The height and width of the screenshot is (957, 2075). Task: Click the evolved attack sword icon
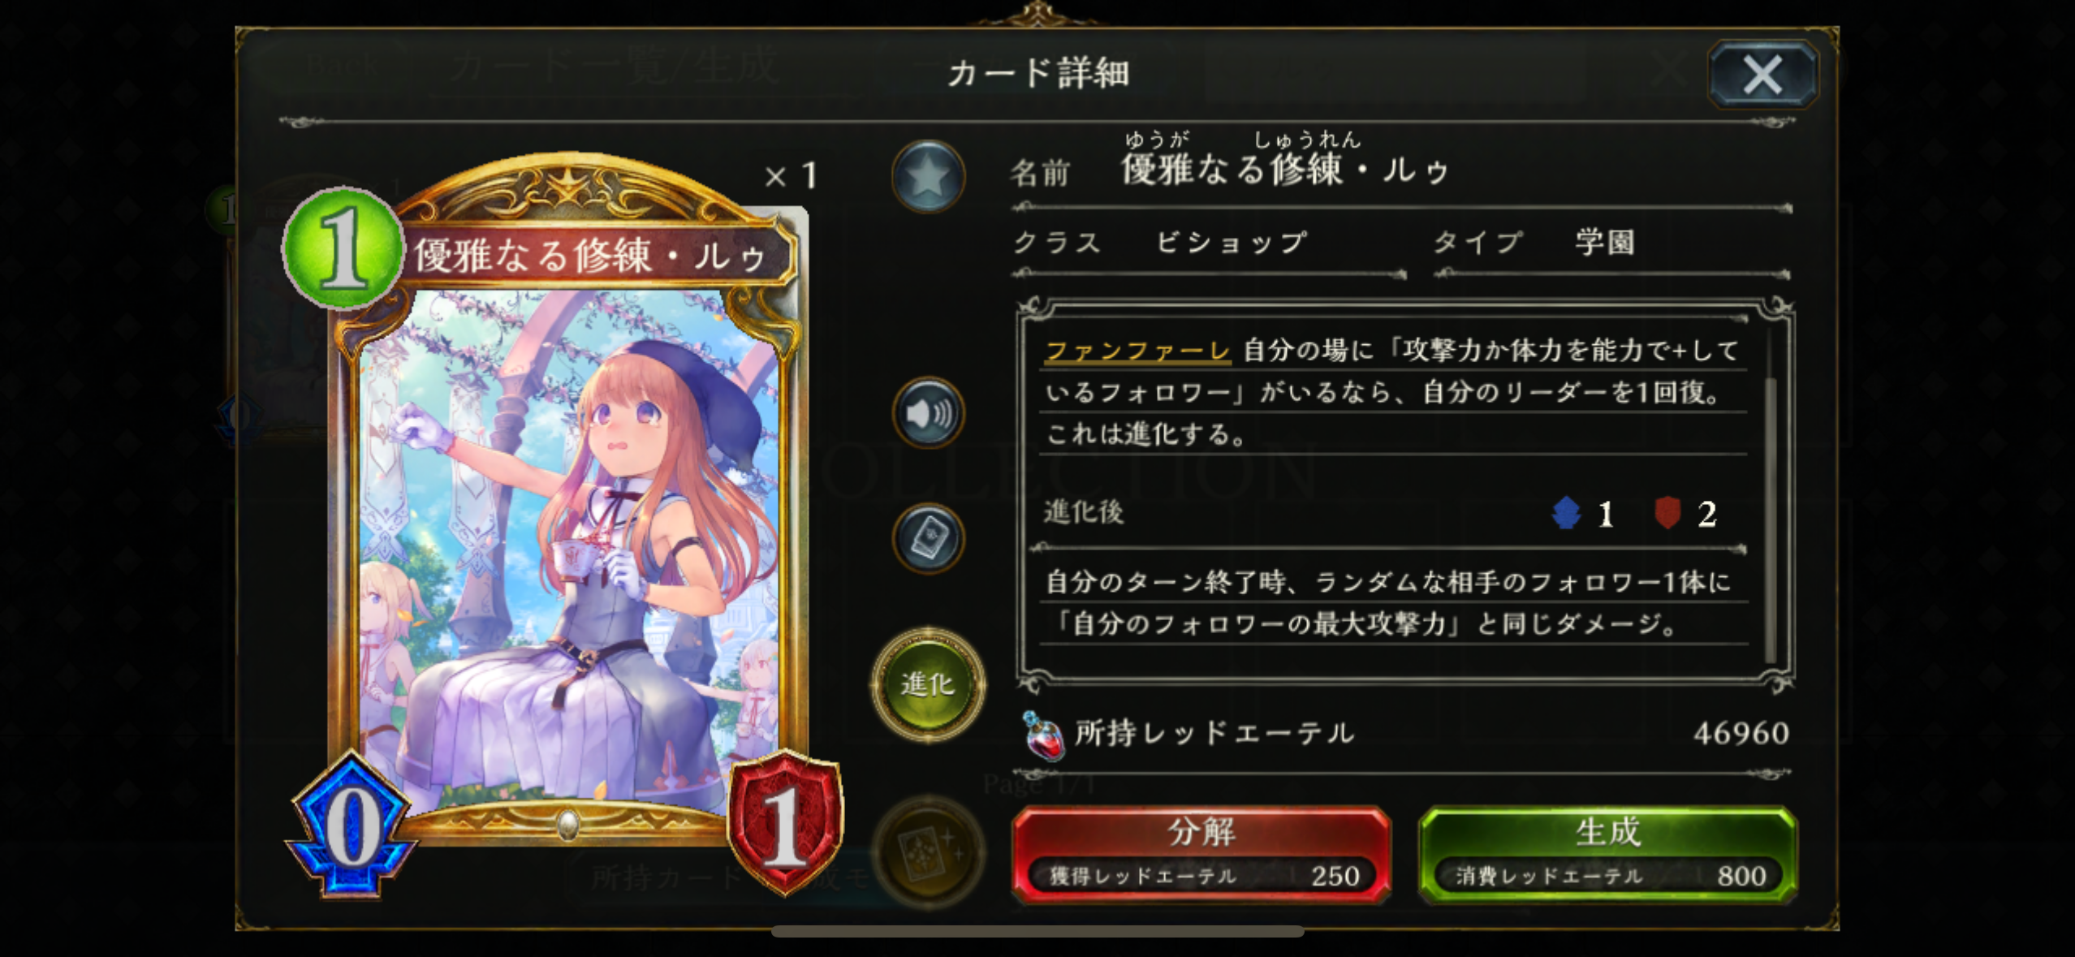(x=1566, y=513)
